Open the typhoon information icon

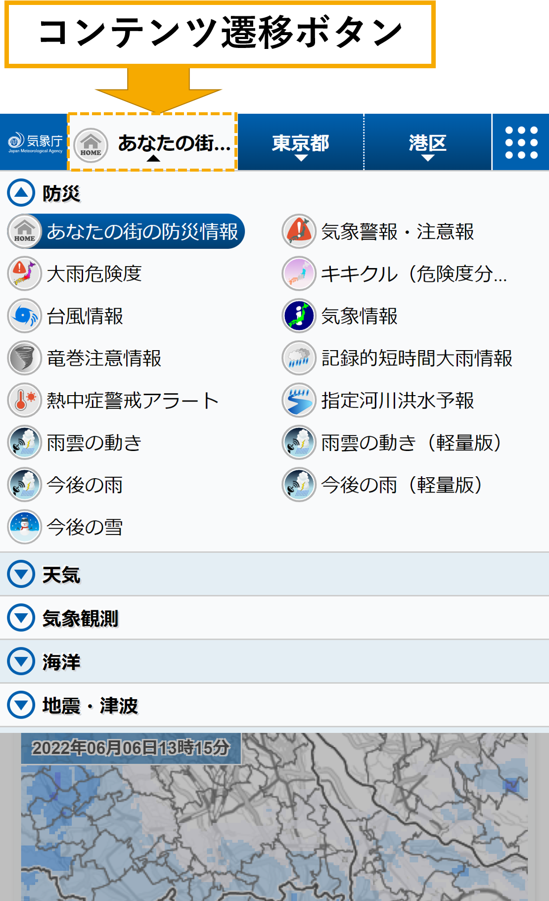pyautogui.click(x=24, y=316)
